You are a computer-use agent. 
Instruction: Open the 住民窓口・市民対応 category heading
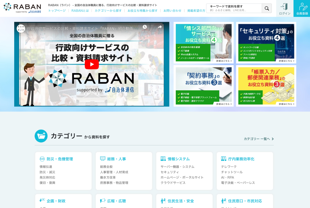pyautogui.click(x=245, y=201)
